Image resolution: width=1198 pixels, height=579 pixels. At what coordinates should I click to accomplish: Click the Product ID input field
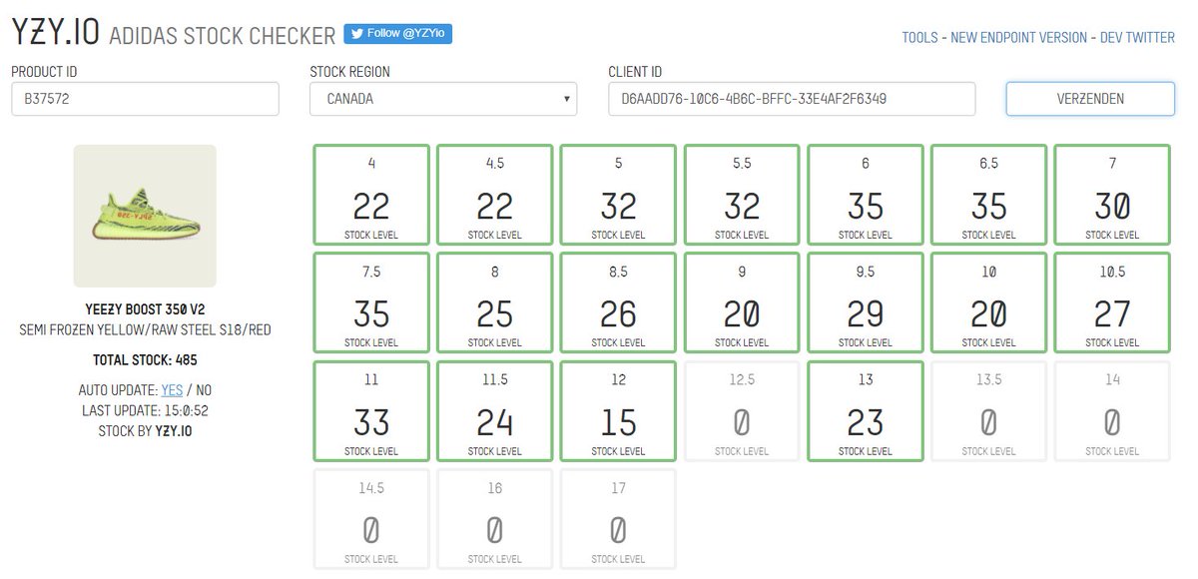tap(145, 99)
